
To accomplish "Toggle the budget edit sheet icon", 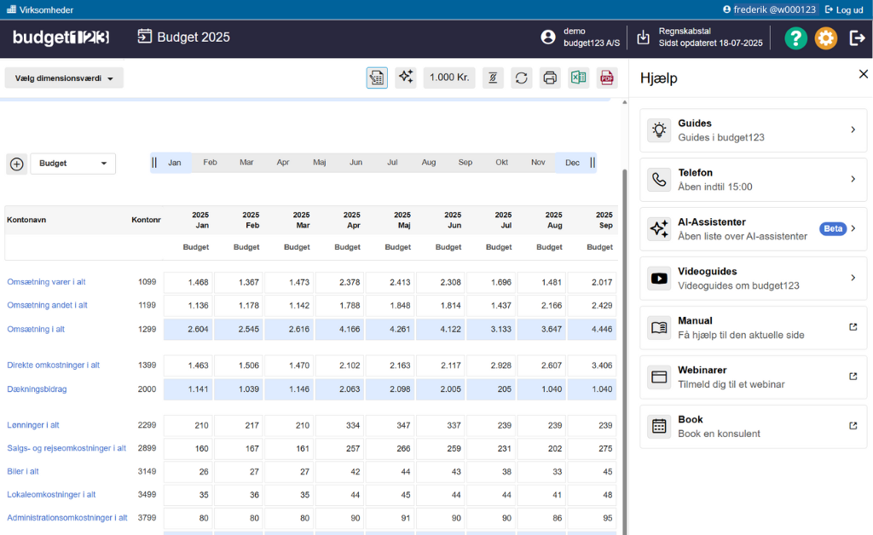I will pyautogui.click(x=377, y=78).
